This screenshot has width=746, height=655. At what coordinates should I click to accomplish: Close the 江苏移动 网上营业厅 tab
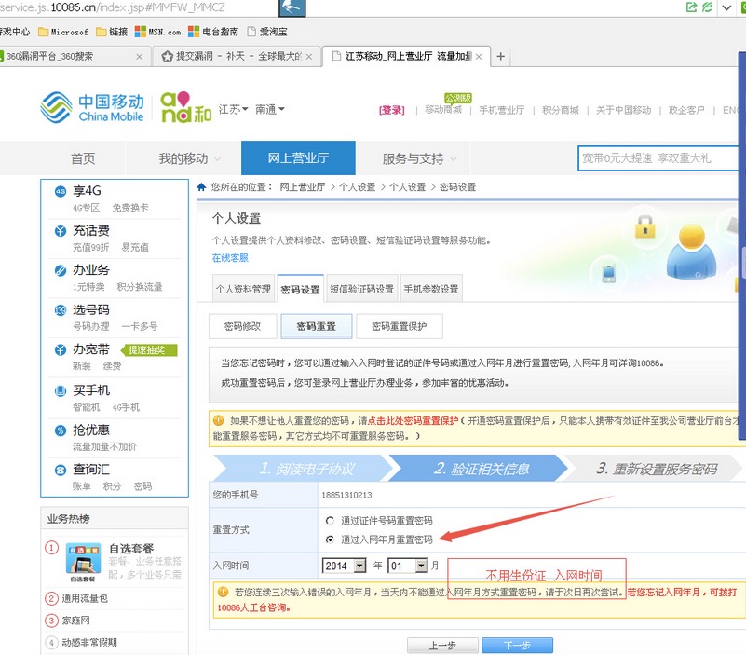tap(479, 57)
